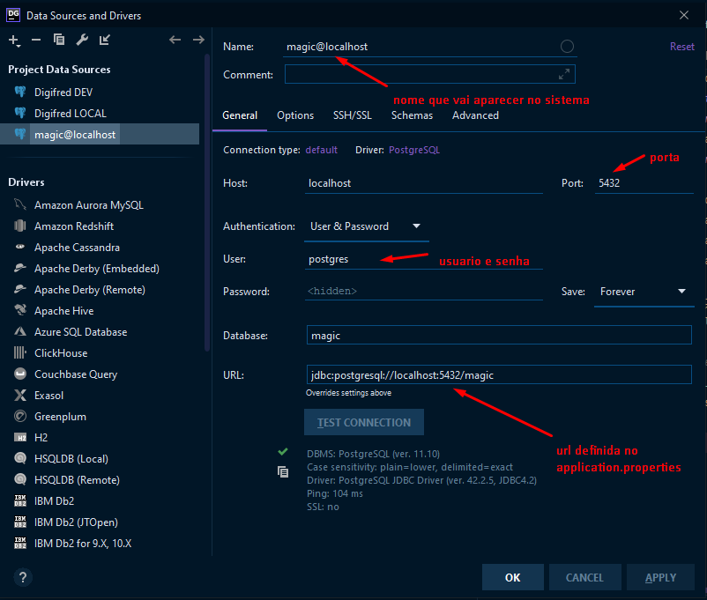Go forward with the right arrow
Image resolution: width=707 pixels, height=600 pixels.
click(x=198, y=41)
